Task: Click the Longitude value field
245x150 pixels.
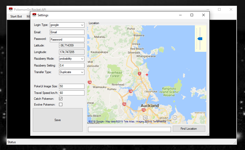Action: click(x=72, y=52)
